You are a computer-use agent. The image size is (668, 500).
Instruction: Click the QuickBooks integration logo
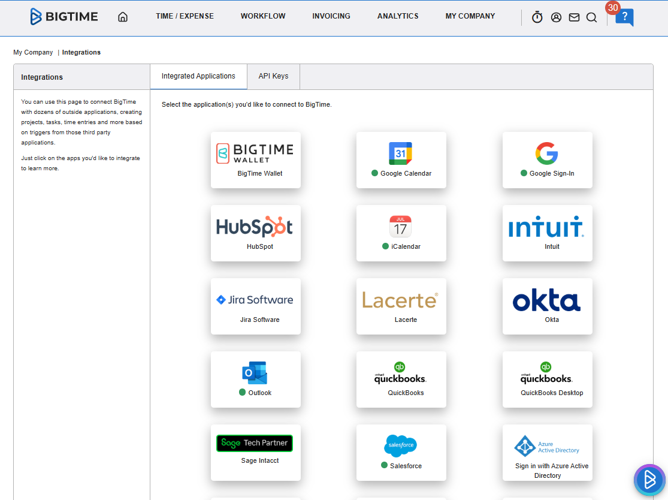click(x=400, y=373)
